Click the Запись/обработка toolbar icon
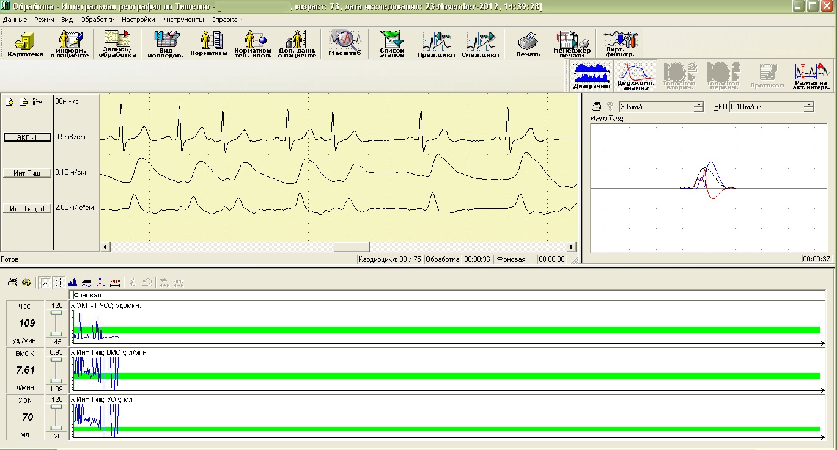The image size is (837, 450). 117,44
